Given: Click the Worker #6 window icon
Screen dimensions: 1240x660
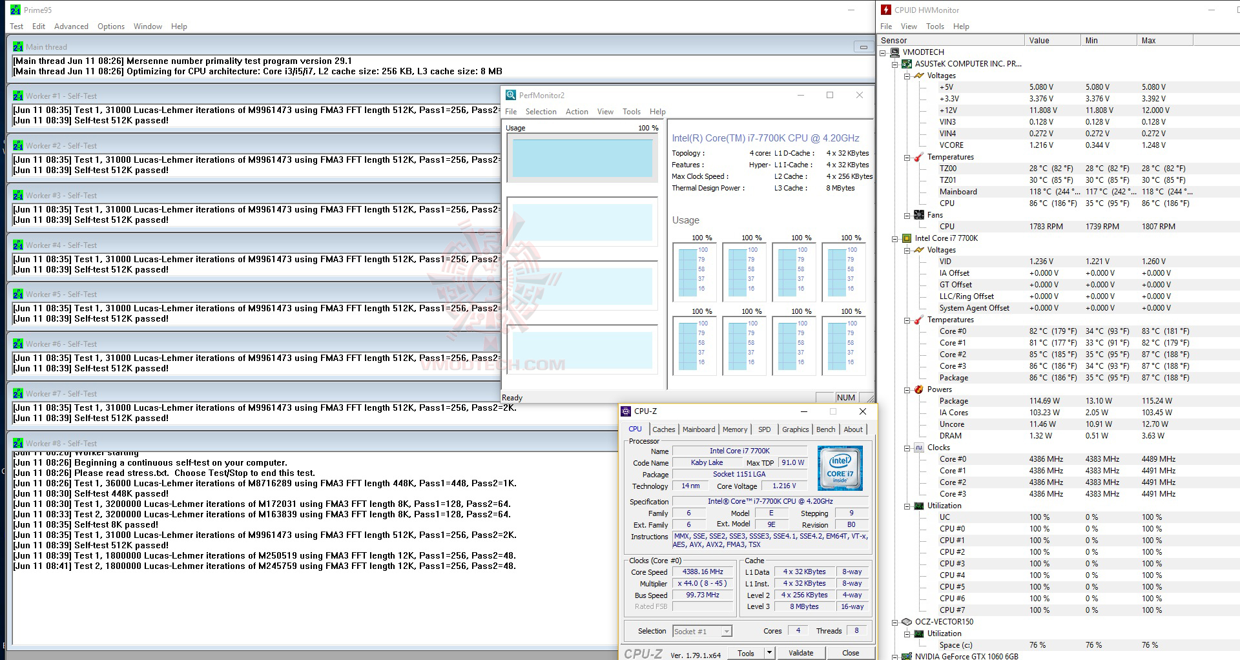Looking at the screenshot, I should tap(18, 344).
